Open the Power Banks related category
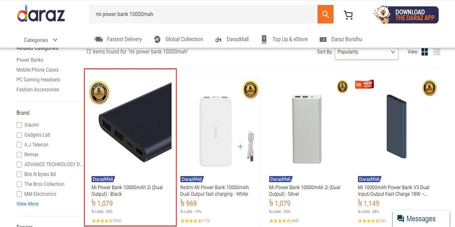Viewport: 455px width, 227px height. (x=30, y=60)
